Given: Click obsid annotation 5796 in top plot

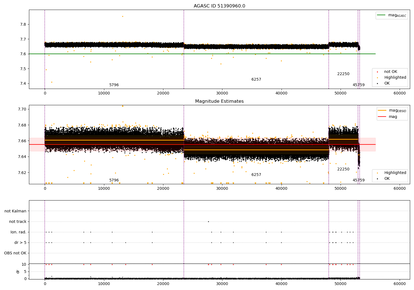Looking at the screenshot, I should click(114, 85).
